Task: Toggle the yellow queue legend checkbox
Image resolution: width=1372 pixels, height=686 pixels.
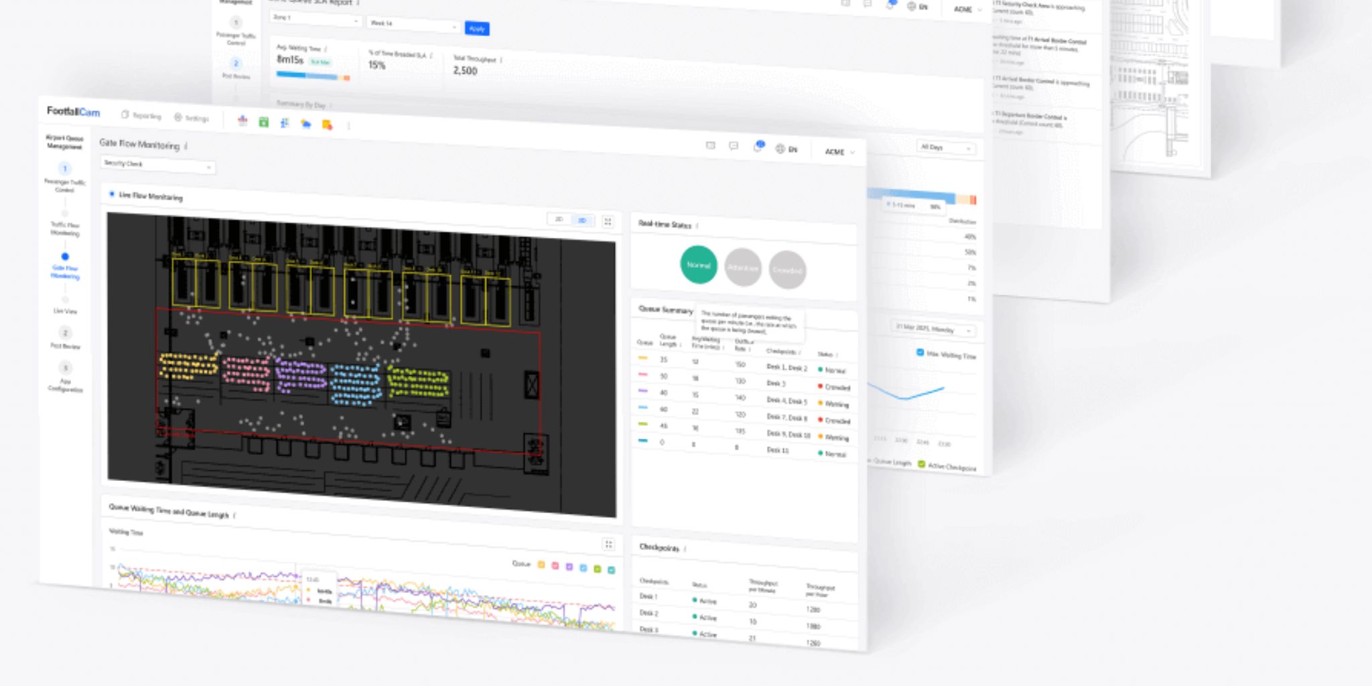Action: 541,565
